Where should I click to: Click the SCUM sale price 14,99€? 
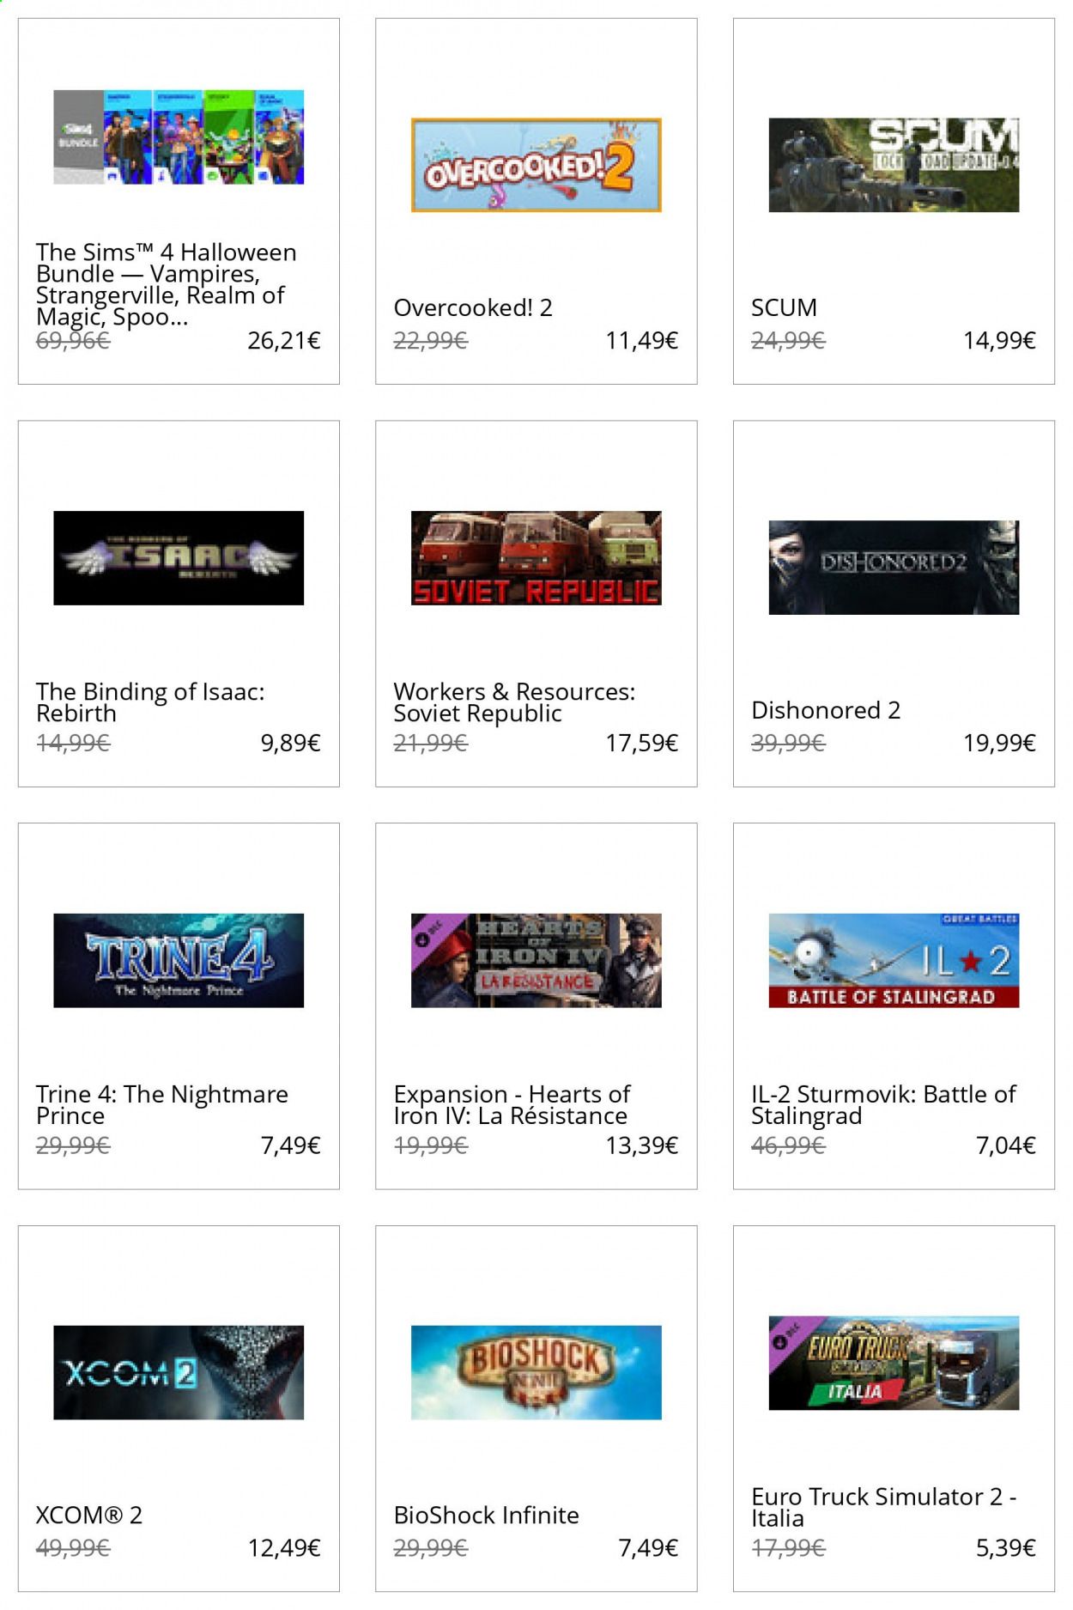[x=999, y=340]
